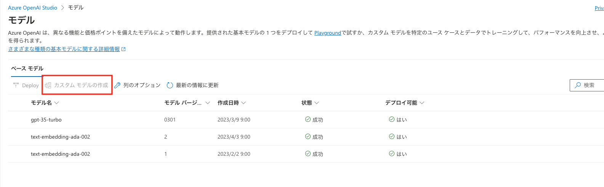
Task: Open the デプロイ可能 column dropdown
Action: [x=422, y=103]
